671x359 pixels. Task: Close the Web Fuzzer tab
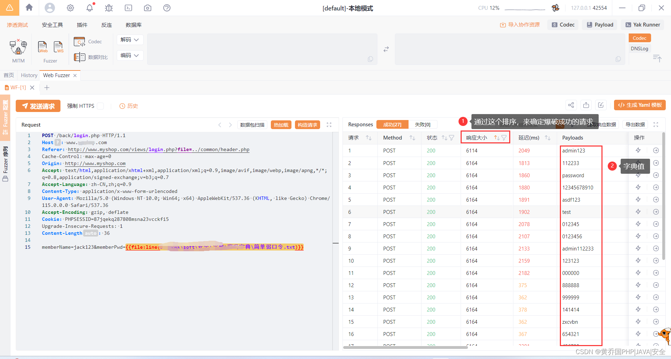coord(75,75)
